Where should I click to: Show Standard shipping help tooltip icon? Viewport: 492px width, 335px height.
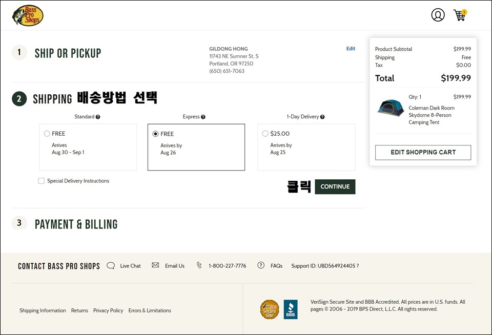click(98, 117)
